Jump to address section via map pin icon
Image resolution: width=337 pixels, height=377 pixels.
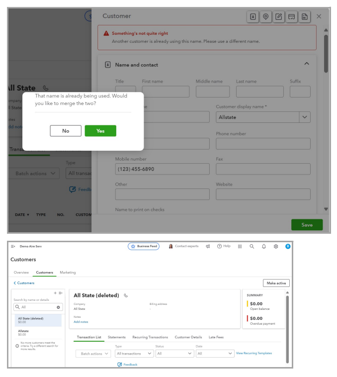(x=265, y=16)
